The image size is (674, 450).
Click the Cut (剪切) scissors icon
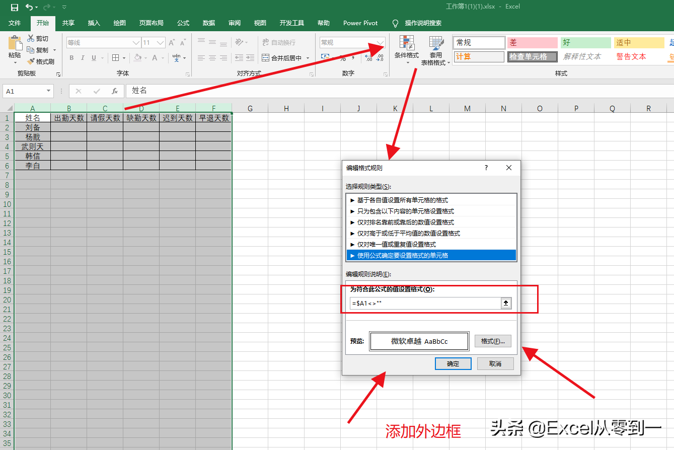[31, 38]
